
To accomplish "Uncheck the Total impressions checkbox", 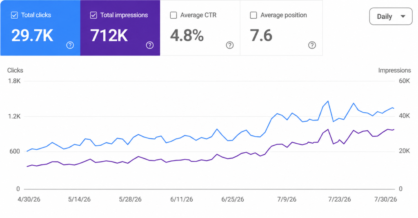I will pos(93,15).
